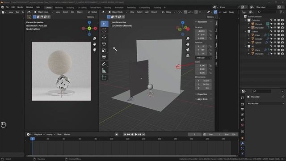
Task: Select the Select Box tool in main viewport
Action: tap(104, 24)
